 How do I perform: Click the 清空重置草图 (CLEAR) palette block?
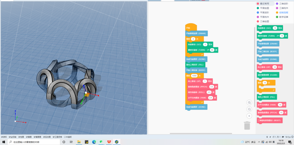click(x=268, y=75)
